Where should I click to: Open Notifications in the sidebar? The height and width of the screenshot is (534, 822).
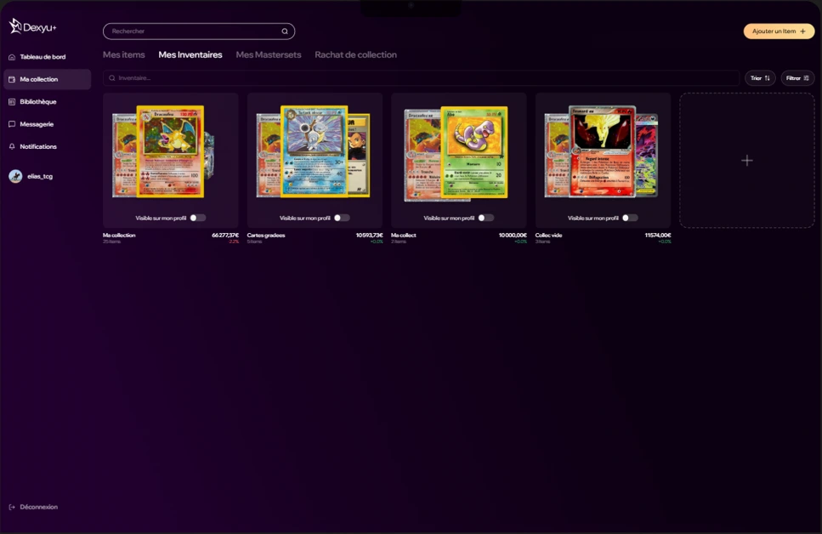(48, 147)
